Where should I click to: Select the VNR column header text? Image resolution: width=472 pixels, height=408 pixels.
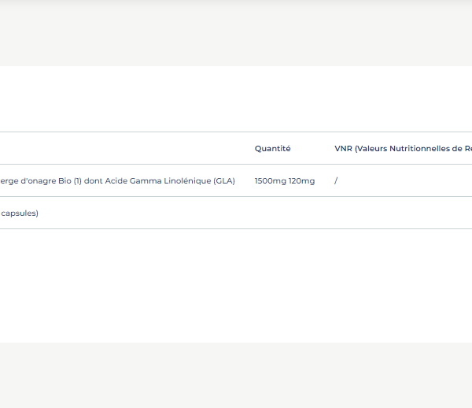point(403,149)
